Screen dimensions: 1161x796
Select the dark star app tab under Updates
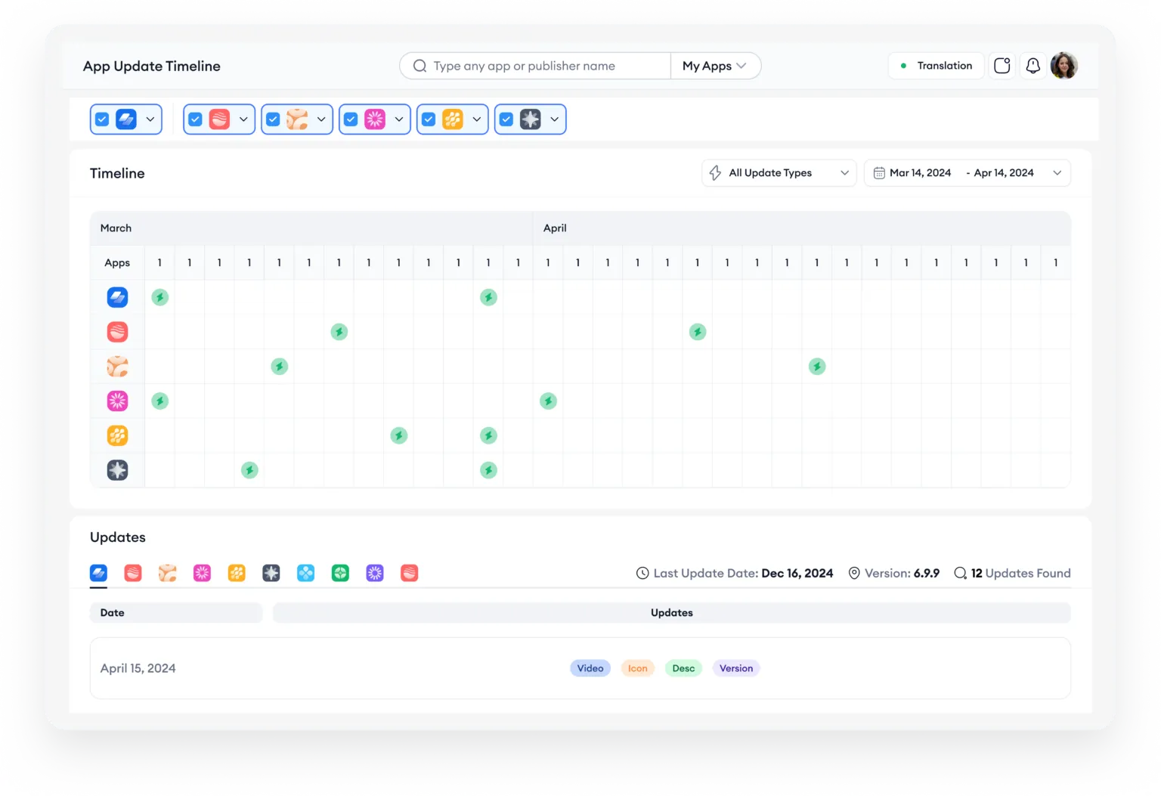[x=271, y=573]
